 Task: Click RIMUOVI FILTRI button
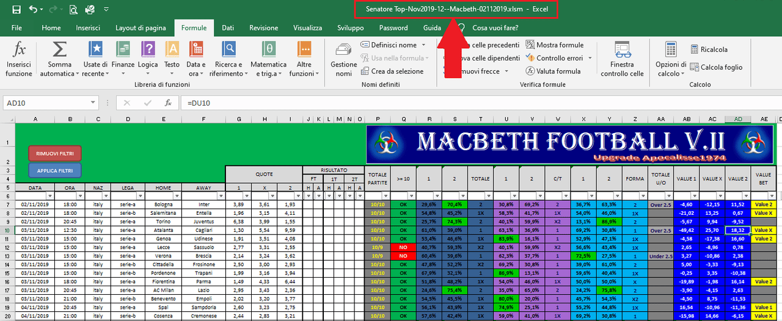pyautogui.click(x=54, y=153)
